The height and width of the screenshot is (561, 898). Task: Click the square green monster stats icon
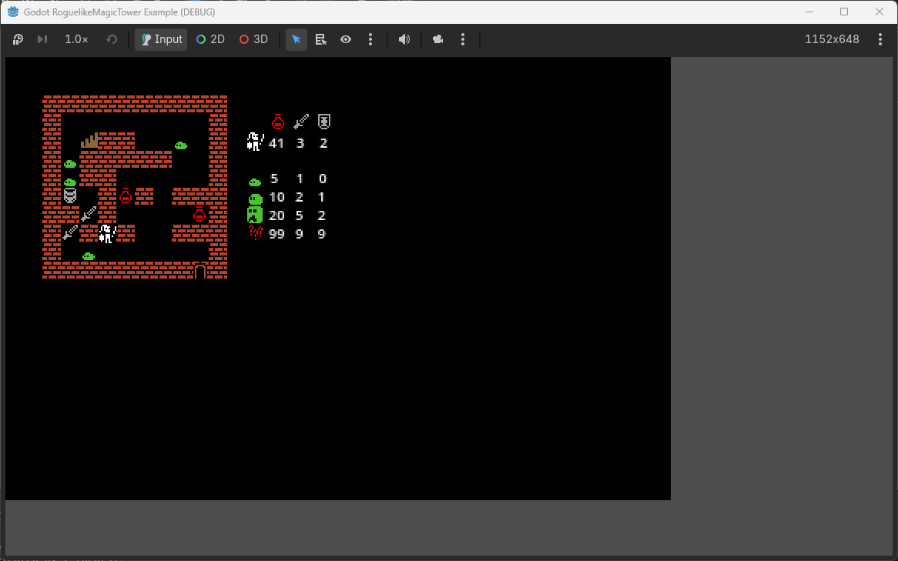click(x=255, y=215)
